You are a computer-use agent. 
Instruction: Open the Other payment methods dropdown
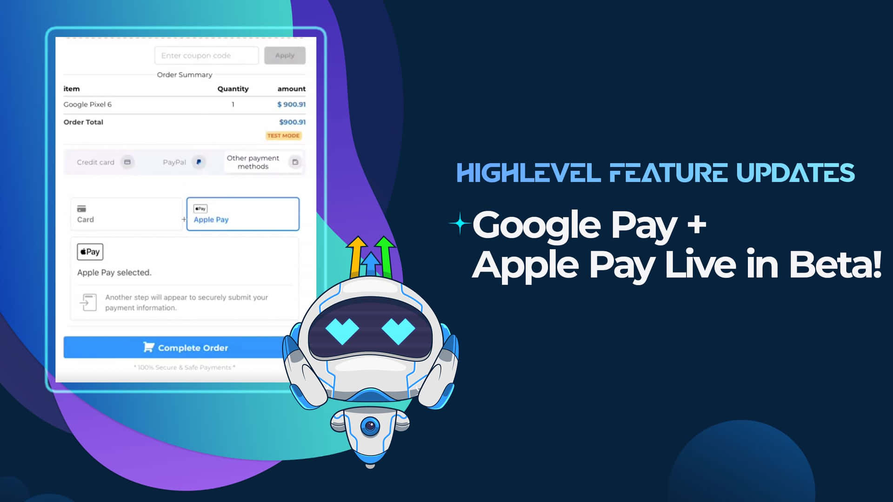tap(263, 162)
